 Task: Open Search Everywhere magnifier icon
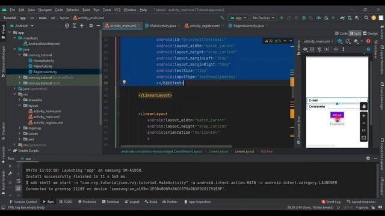point(366,18)
